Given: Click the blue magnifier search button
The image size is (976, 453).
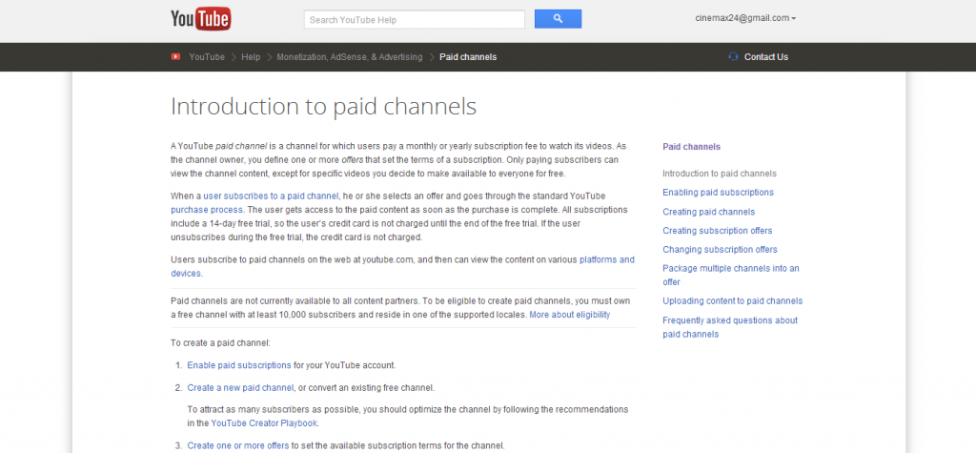Looking at the screenshot, I should 558,19.
